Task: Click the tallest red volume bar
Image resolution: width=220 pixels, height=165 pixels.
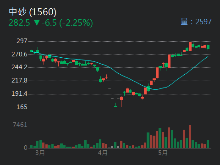Action: [x=190, y=137]
